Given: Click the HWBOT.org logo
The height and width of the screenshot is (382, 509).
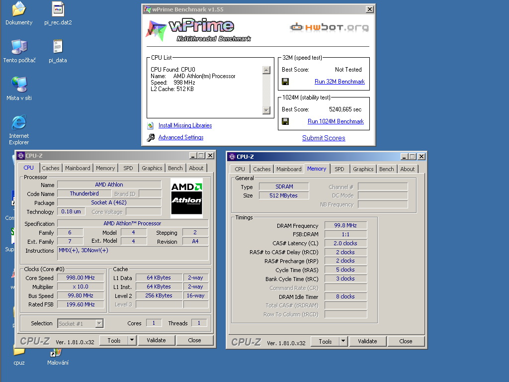Looking at the screenshot, I should click(x=329, y=27).
